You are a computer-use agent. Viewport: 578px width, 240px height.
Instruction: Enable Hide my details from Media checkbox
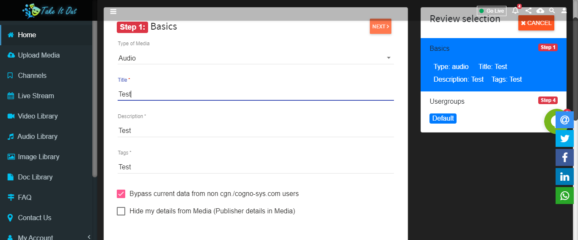pos(121,211)
